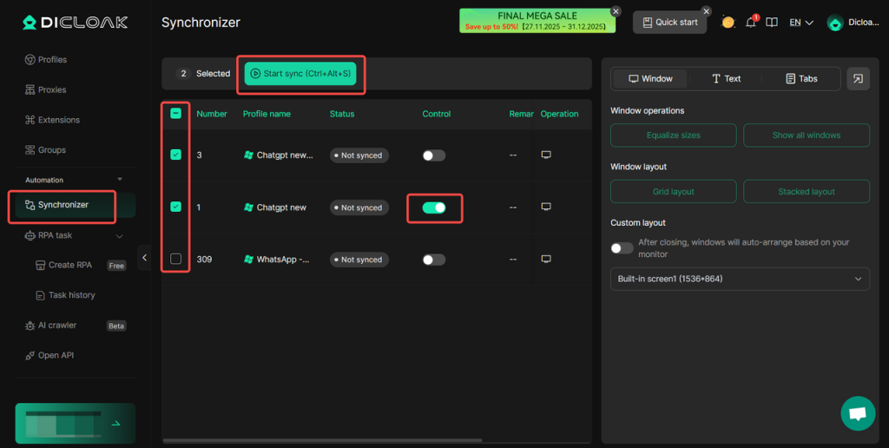This screenshot has width=889, height=448.
Task: Click the orange coin icon in header
Action: pyautogui.click(x=728, y=23)
